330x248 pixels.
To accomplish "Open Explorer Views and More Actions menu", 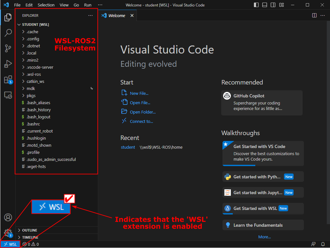I will (x=90, y=15).
